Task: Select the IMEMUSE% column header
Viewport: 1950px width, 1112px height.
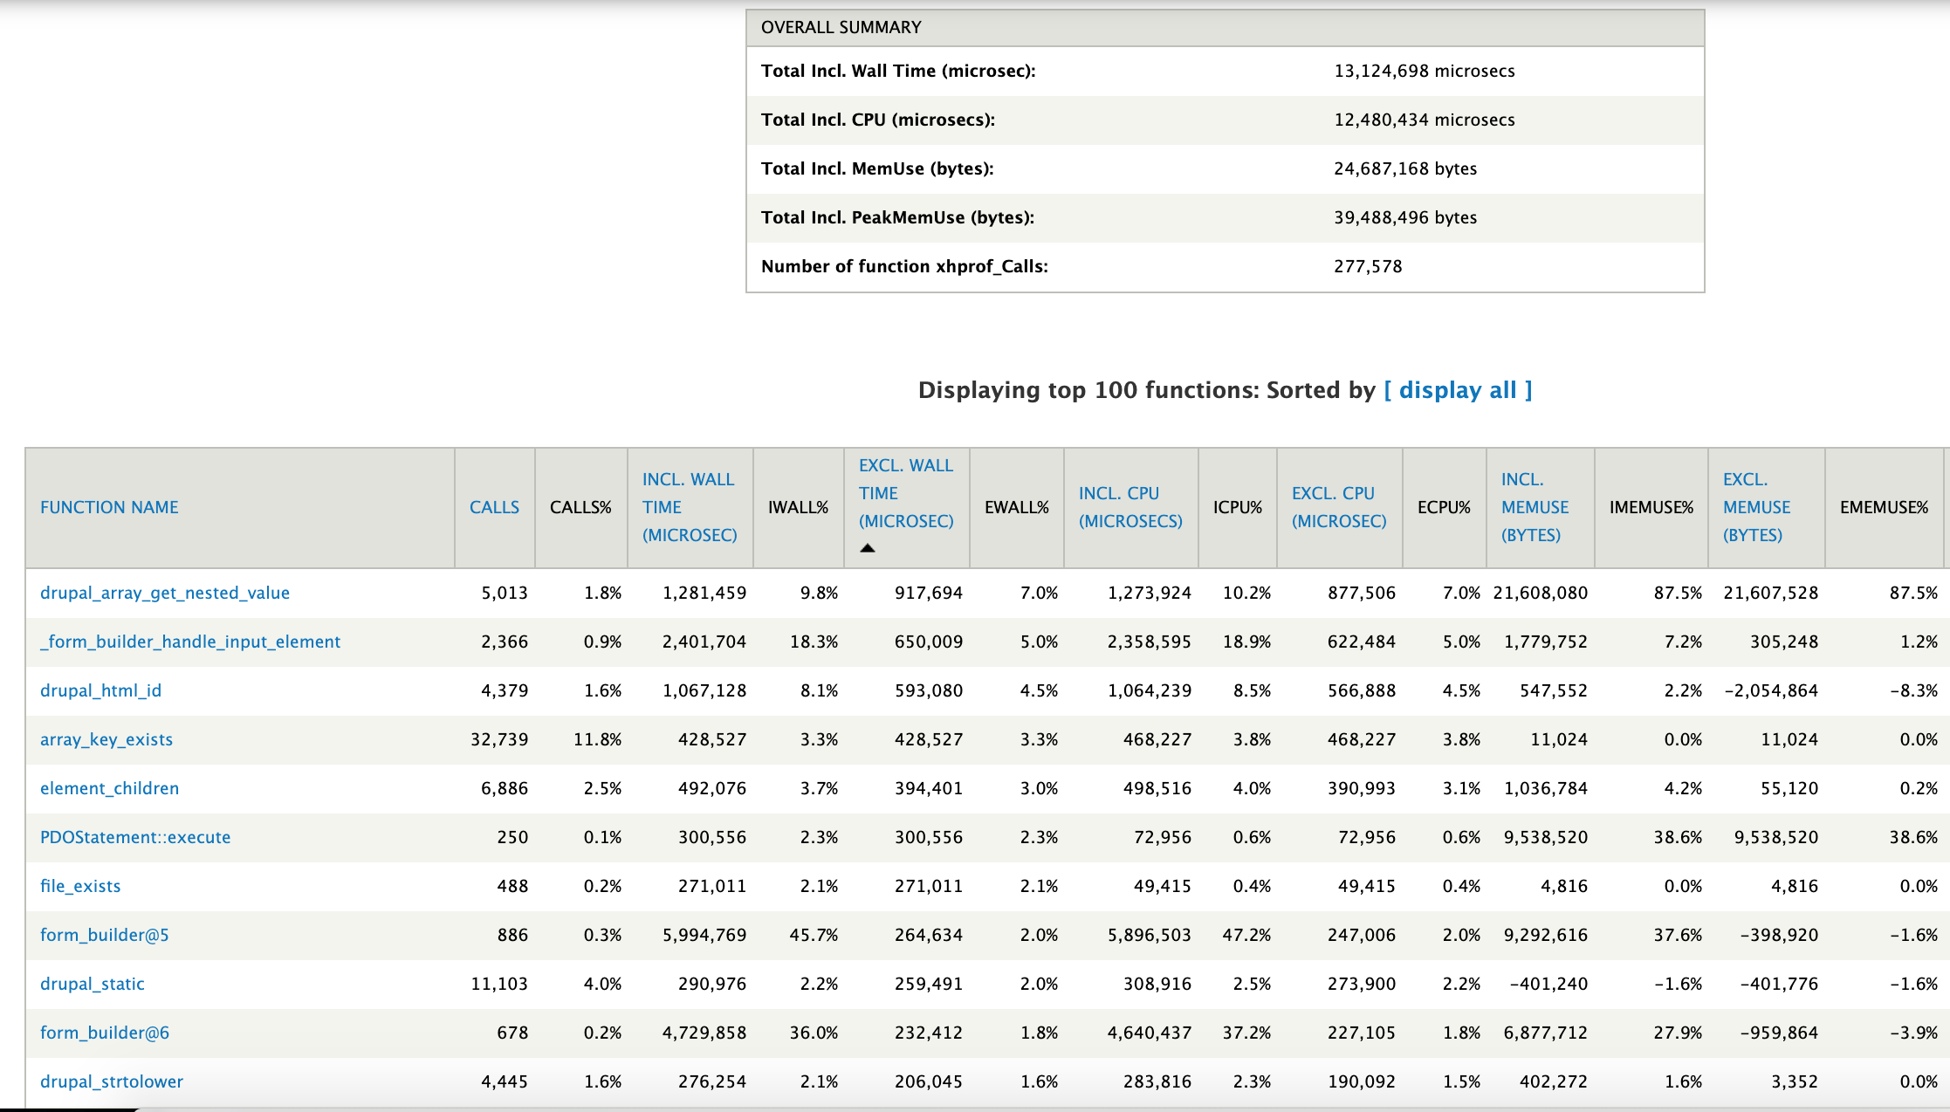Action: click(1651, 507)
